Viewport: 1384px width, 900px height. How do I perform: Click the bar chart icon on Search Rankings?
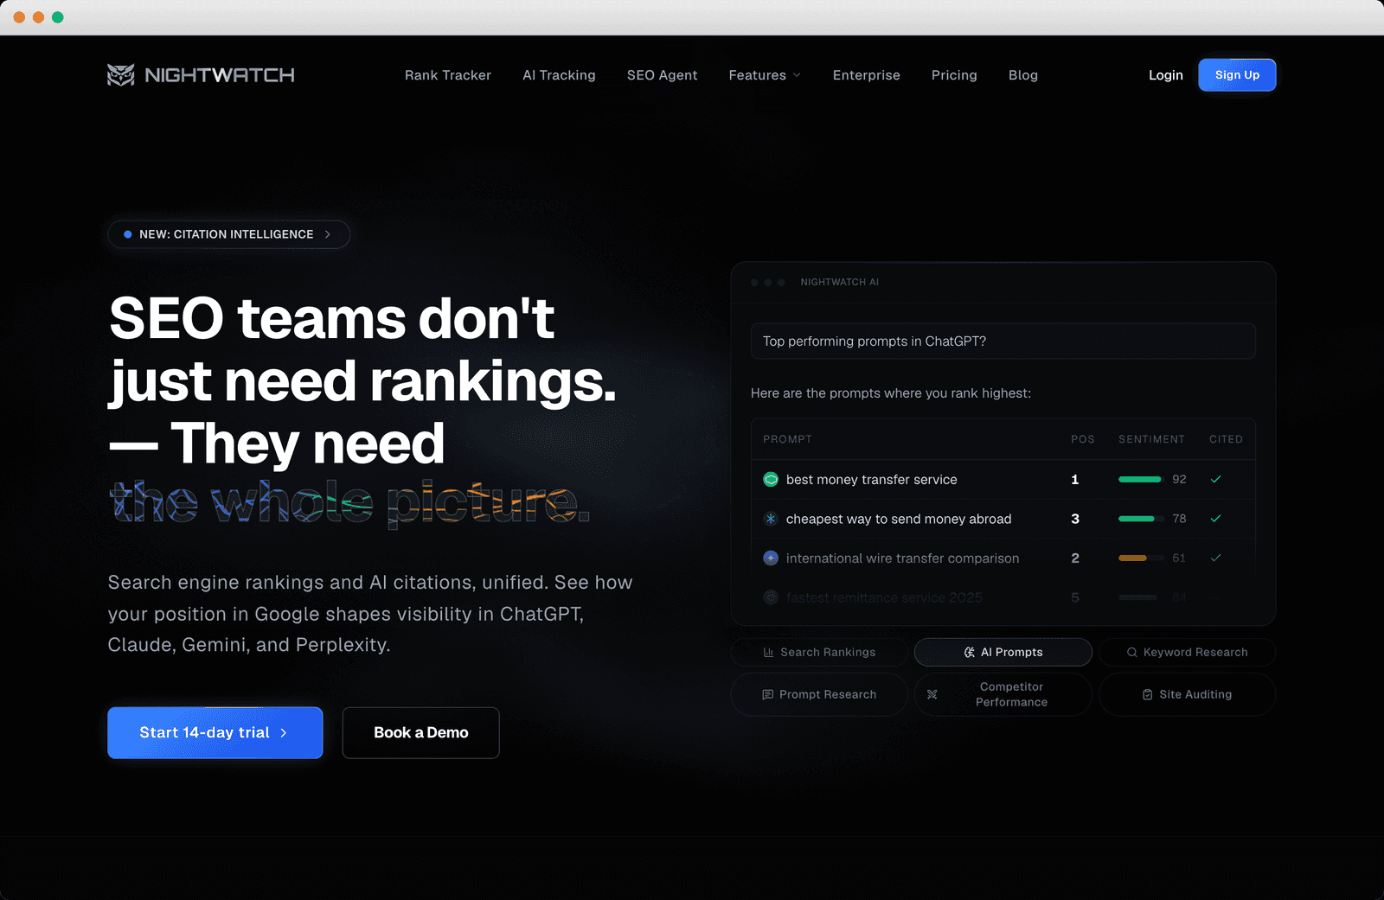(x=769, y=653)
